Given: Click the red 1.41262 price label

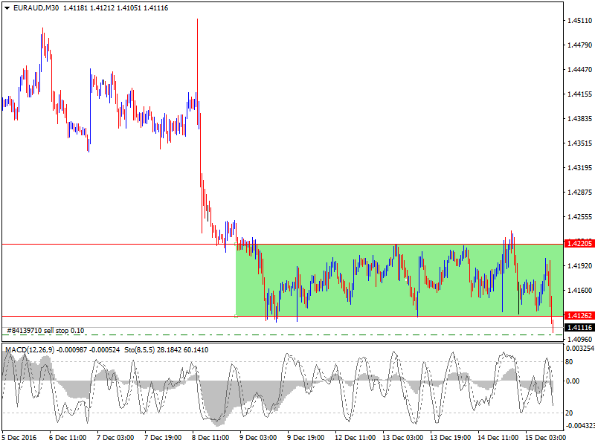Looking at the screenshot, I should pos(579,315).
